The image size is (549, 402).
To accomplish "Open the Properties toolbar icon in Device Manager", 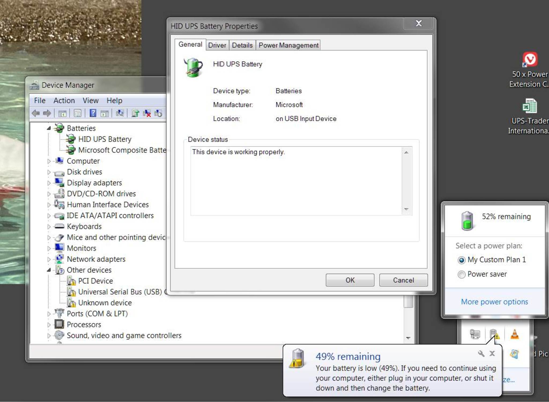I will 77,113.
